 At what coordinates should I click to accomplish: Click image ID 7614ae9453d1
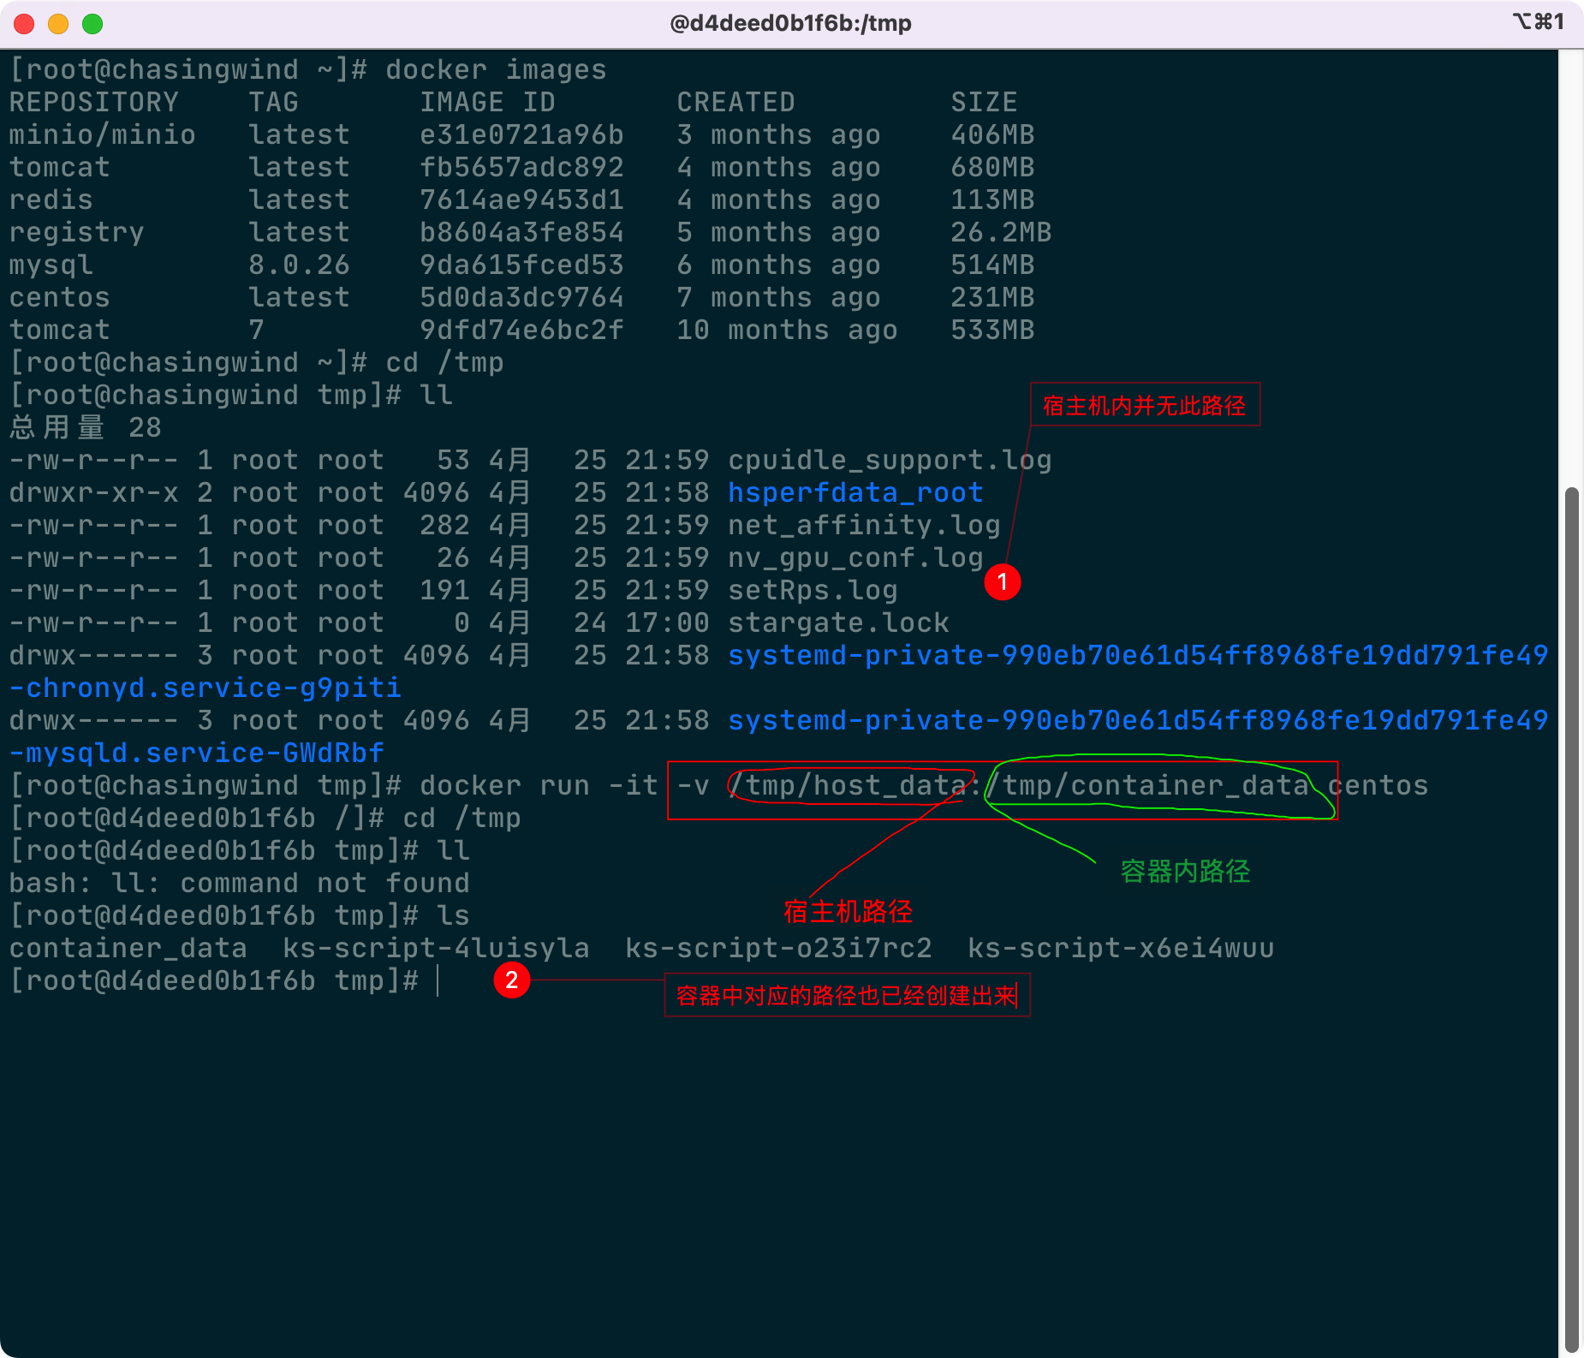click(x=521, y=200)
